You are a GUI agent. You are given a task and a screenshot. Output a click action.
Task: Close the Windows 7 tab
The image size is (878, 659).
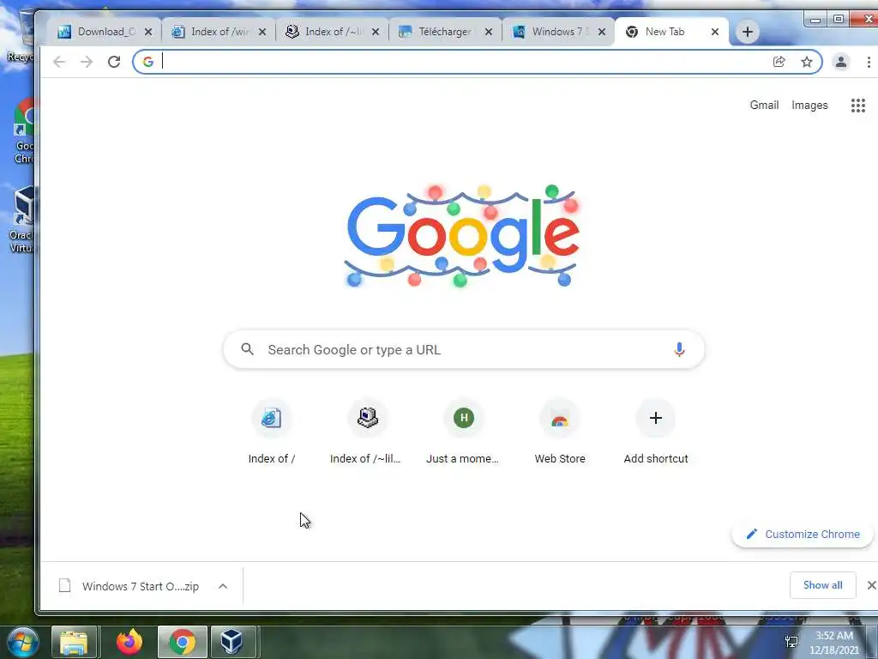pyautogui.click(x=602, y=32)
